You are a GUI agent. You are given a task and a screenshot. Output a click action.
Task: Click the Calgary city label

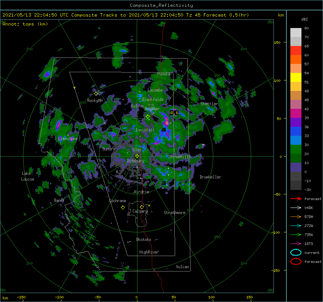click(140, 211)
